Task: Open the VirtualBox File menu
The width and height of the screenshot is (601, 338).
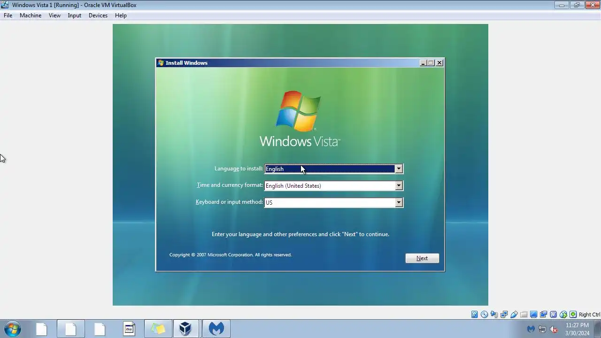Action: [x=8, y=15]
